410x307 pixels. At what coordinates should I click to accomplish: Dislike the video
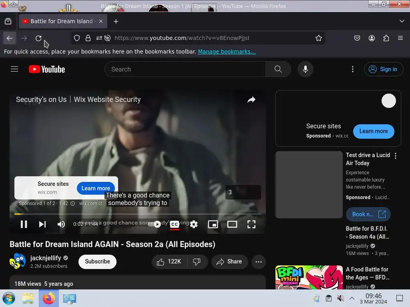(197, 261)
